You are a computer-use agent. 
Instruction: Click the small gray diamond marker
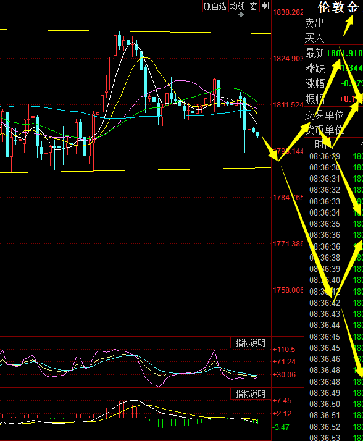[241, 15]
